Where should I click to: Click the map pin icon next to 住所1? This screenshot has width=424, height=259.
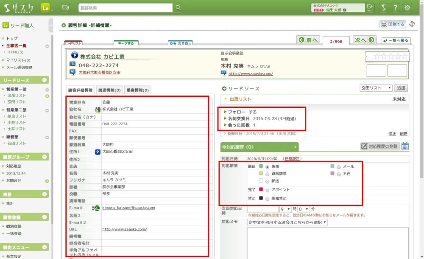98,152
